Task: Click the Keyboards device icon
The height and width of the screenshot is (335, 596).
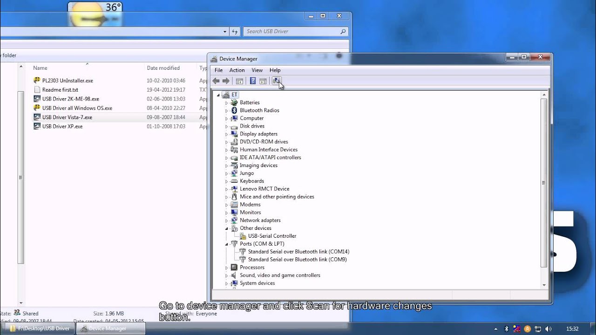Action: point(234,181)
